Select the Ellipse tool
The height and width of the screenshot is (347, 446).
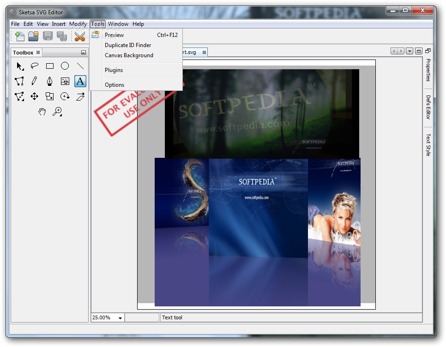pos(65,66)
